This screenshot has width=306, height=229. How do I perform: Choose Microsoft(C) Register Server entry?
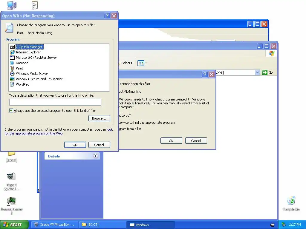point(36,58)
